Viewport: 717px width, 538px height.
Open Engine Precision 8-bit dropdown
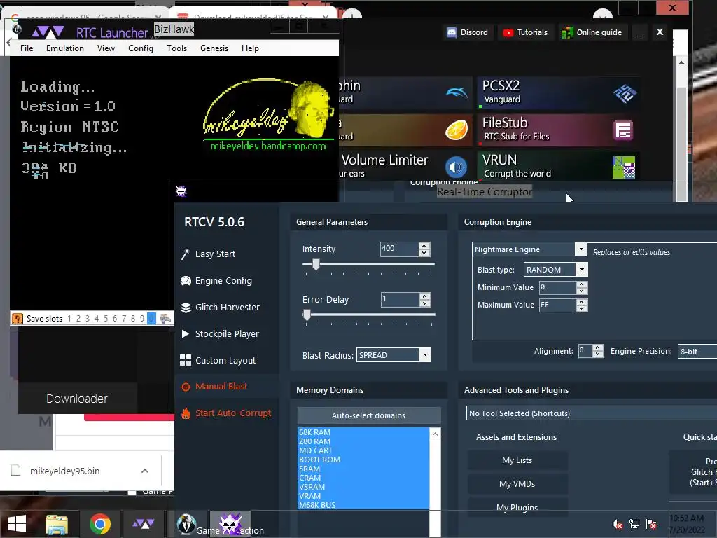tap(697, 352)
